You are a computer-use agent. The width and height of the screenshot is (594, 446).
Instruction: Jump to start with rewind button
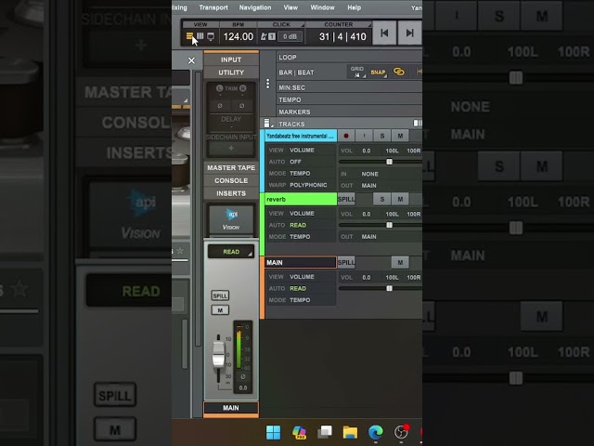tap(384, 33)
